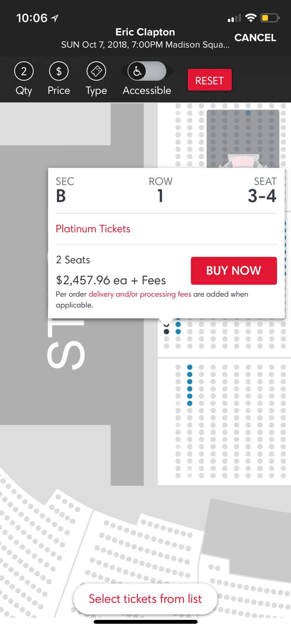The width and height of the screenshot is (291, 630).
Task: Select the dark selected seat dot below popup
Action: click(x=166, y=332)
